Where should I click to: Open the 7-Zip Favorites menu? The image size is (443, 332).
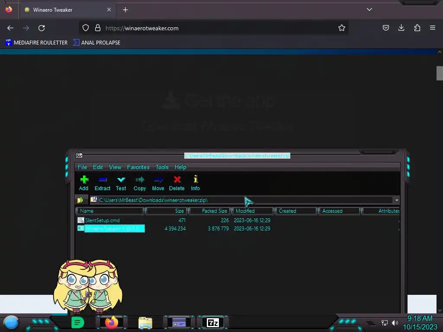point(138,167)
